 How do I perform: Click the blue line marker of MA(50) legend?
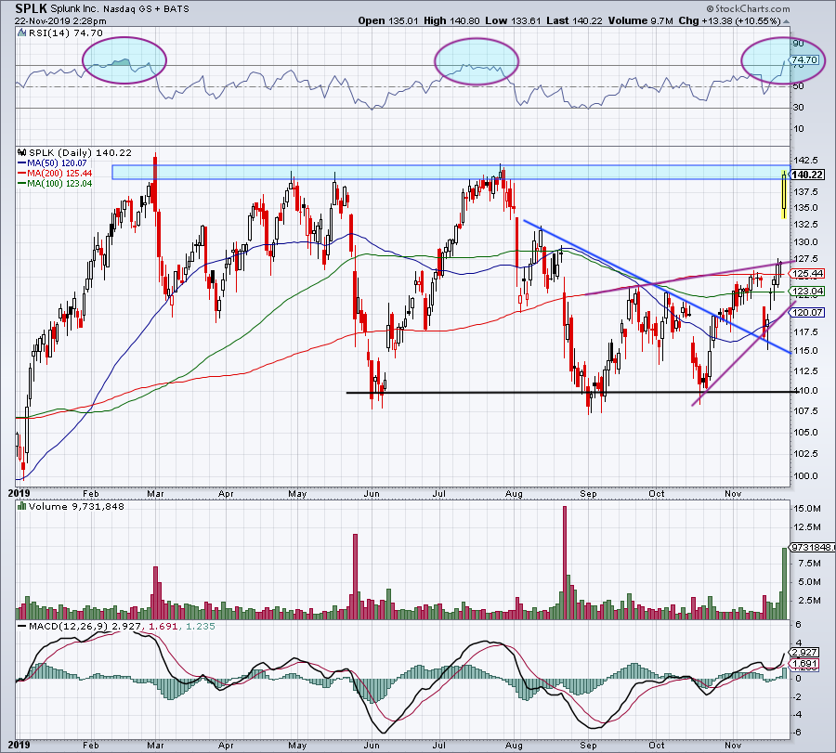point(22,163)
